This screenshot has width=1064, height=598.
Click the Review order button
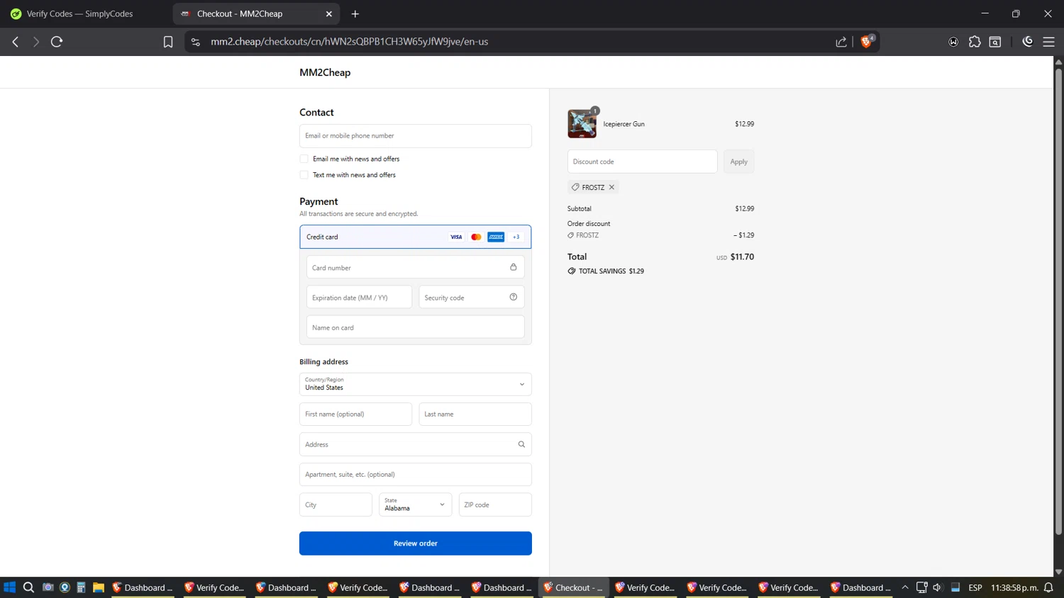click(416, 543)
